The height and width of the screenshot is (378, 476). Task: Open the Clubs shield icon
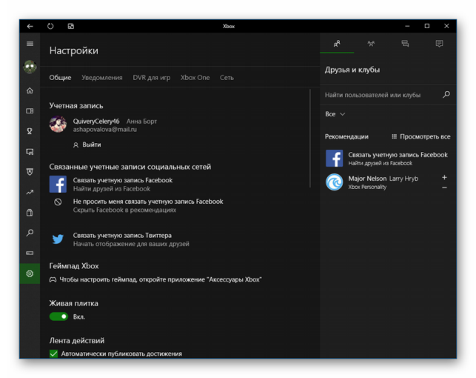pyautogui.click(x=30, y=172)
